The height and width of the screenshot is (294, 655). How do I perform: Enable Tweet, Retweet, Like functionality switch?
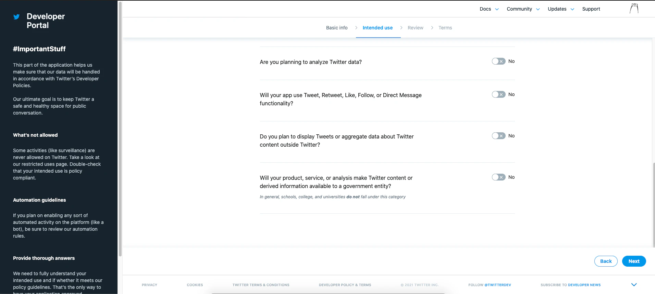pyautogui.click(x=498, y=94)
